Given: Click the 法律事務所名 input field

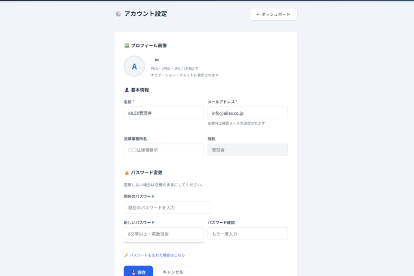Looking at the screenshot, I should 164,150.
